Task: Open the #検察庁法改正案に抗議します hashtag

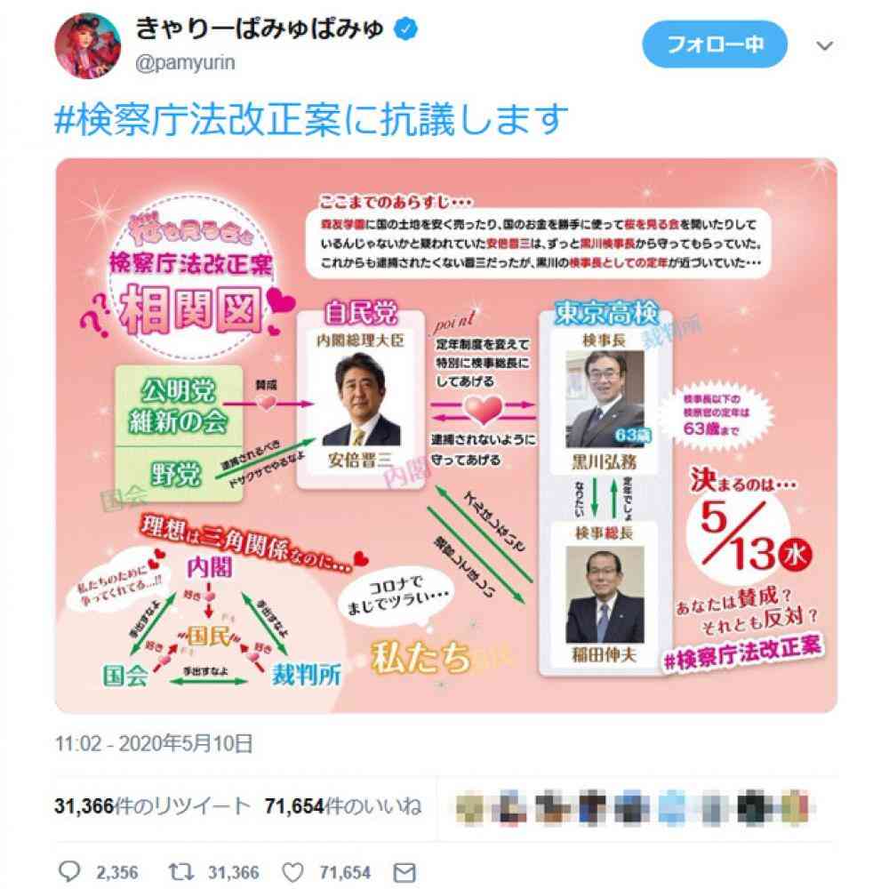Action: tap(310, 119)
